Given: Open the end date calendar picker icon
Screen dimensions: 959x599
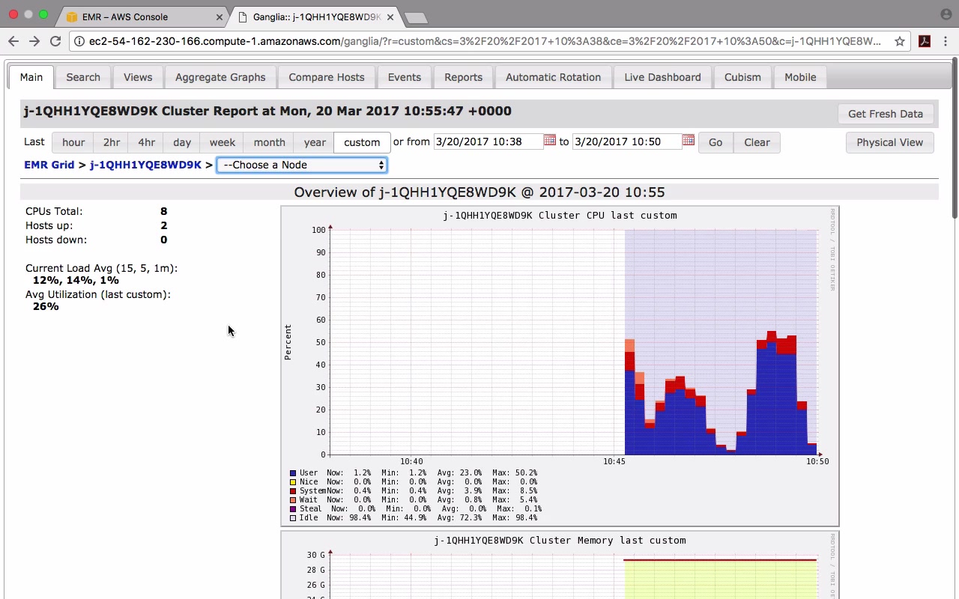Looking at the screenshot, I should pyautogui.click(x=689, y=140).
